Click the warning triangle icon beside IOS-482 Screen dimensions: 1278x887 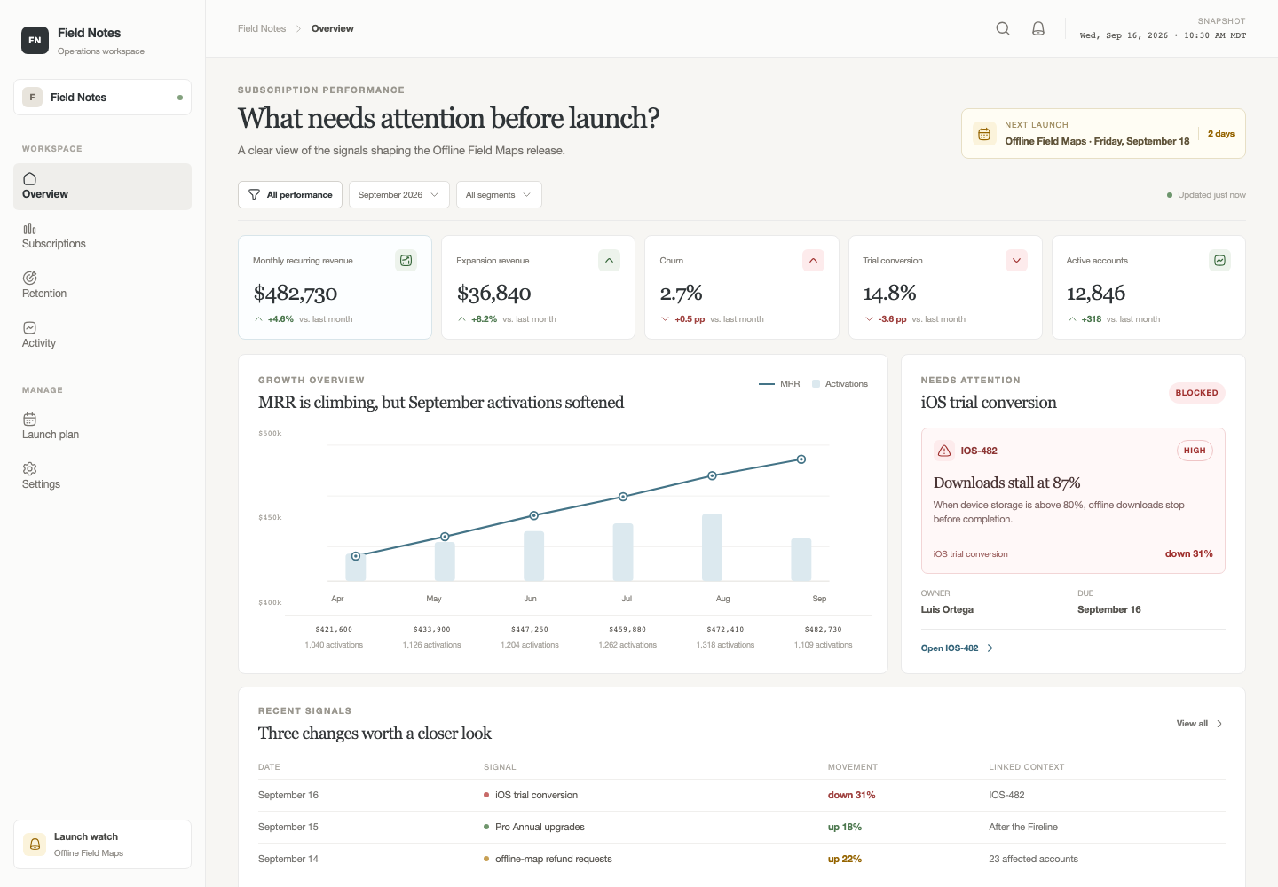[944, 451]
